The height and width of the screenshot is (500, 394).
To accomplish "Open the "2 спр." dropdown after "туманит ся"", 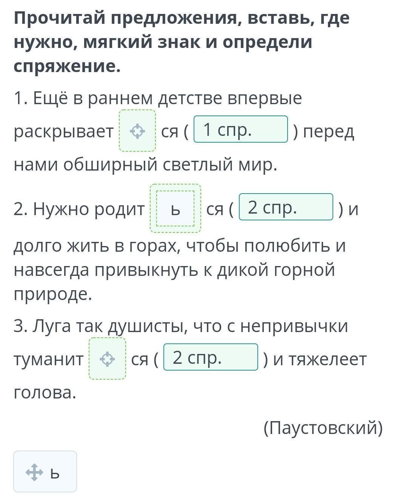I will point(210,357).
